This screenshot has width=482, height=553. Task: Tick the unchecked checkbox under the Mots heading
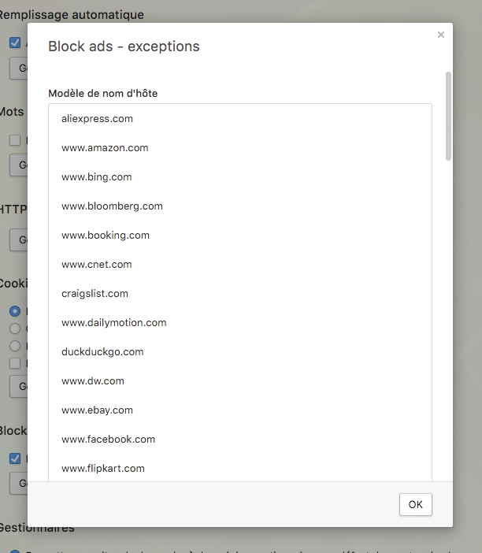click(15, 140)
